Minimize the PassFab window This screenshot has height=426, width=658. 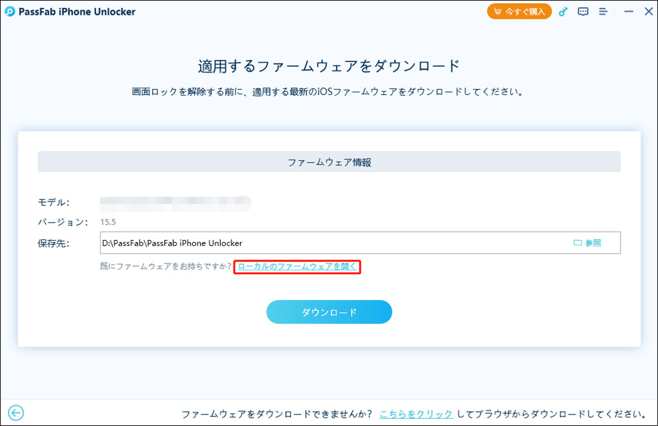[x=628, y=11]
